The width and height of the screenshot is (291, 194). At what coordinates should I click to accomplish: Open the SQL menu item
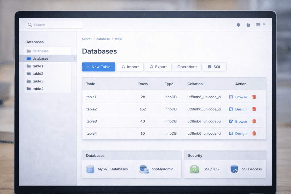[215, 67]
